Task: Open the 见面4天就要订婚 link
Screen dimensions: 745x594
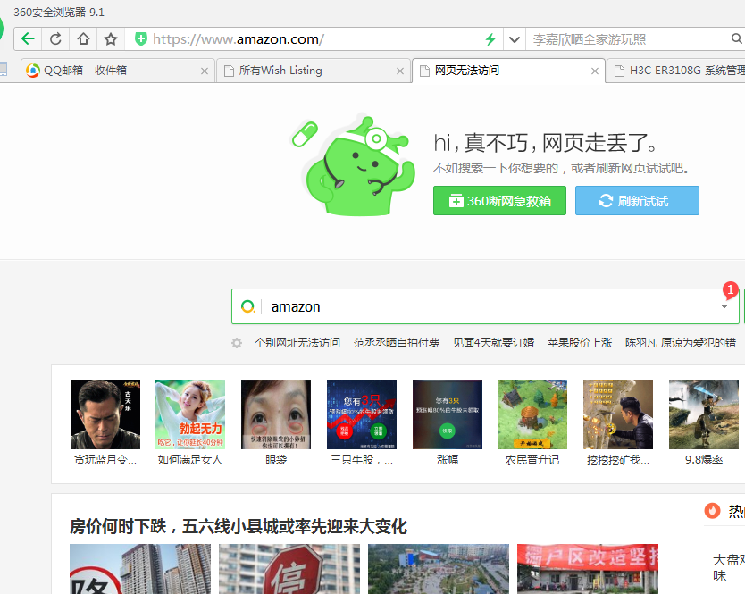Action: 493,343
